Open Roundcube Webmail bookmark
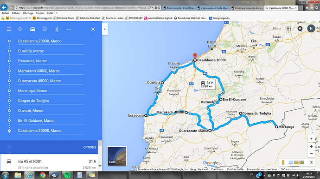 190,18
